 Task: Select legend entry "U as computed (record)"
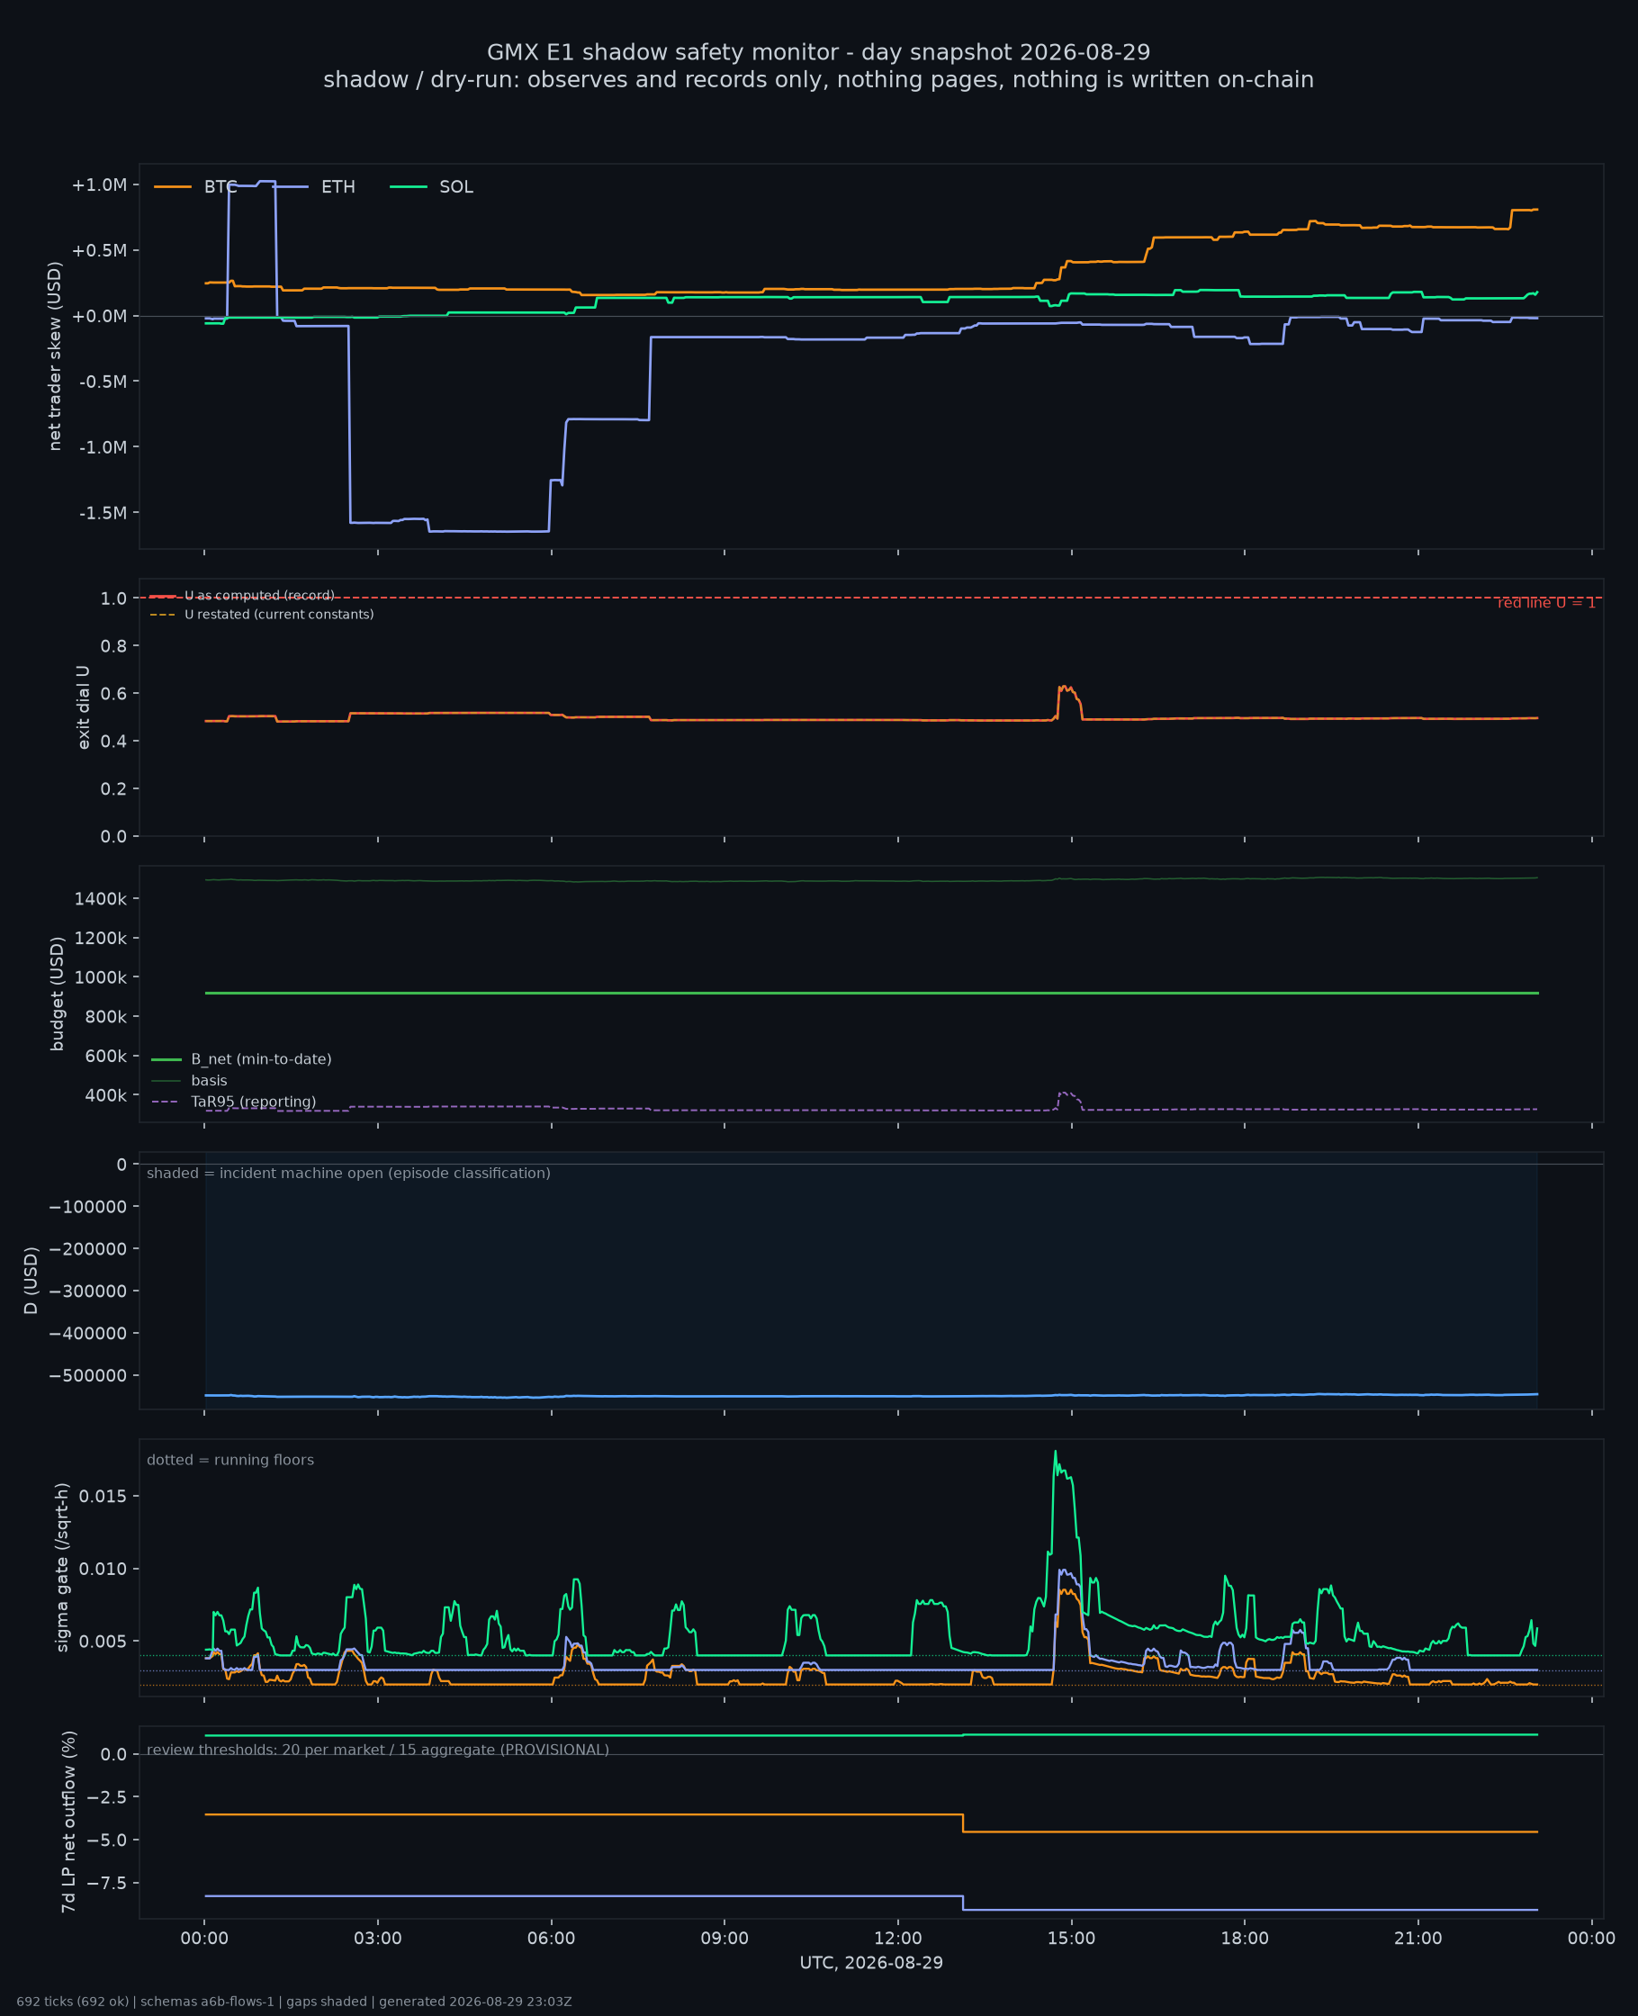click(x=241, y=596)
